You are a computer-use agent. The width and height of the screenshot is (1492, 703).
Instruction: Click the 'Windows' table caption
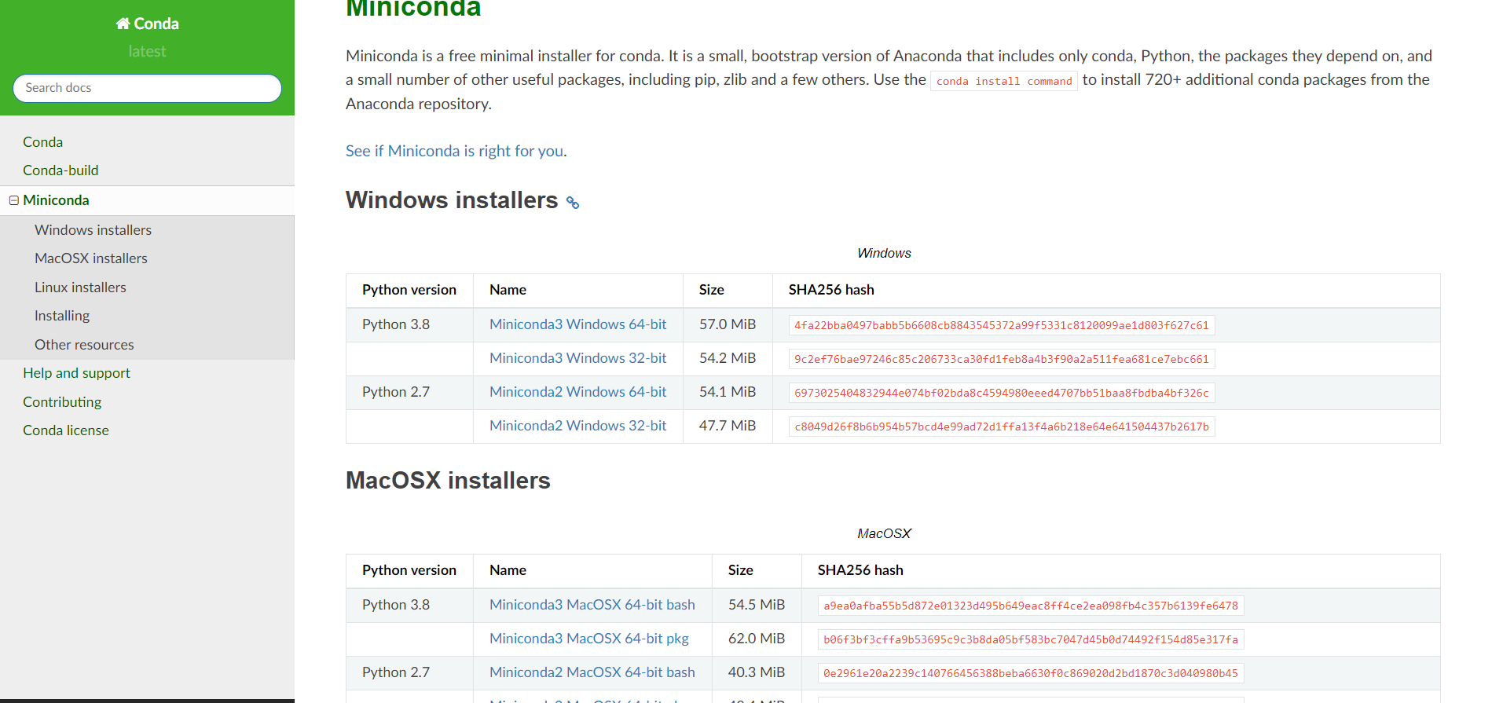tap(884, 253)
